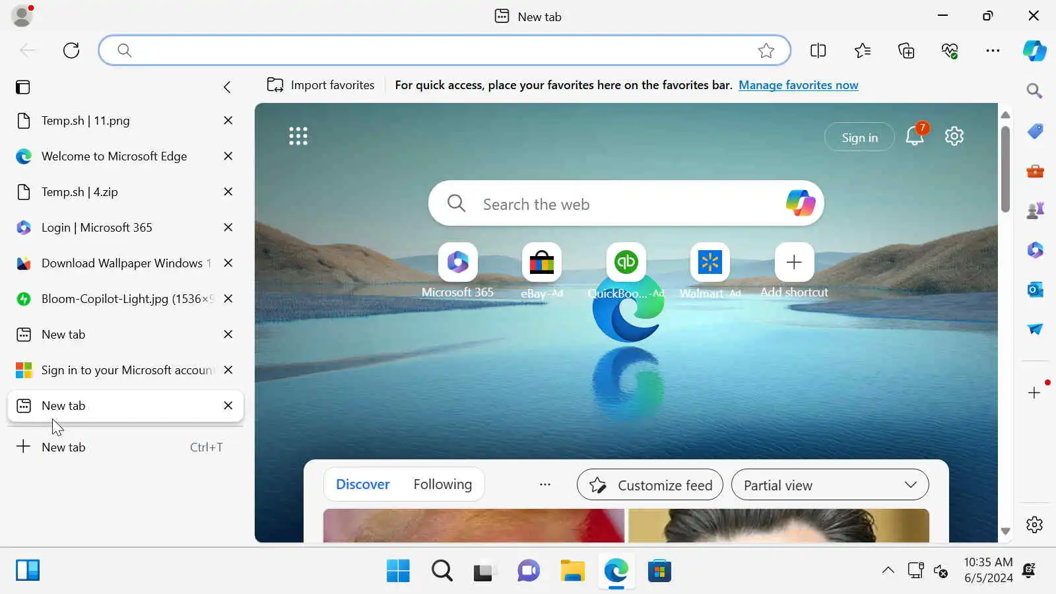
Task: Open eBay shortcut tile
Action: pyautogui.click(x=542, y=271)
